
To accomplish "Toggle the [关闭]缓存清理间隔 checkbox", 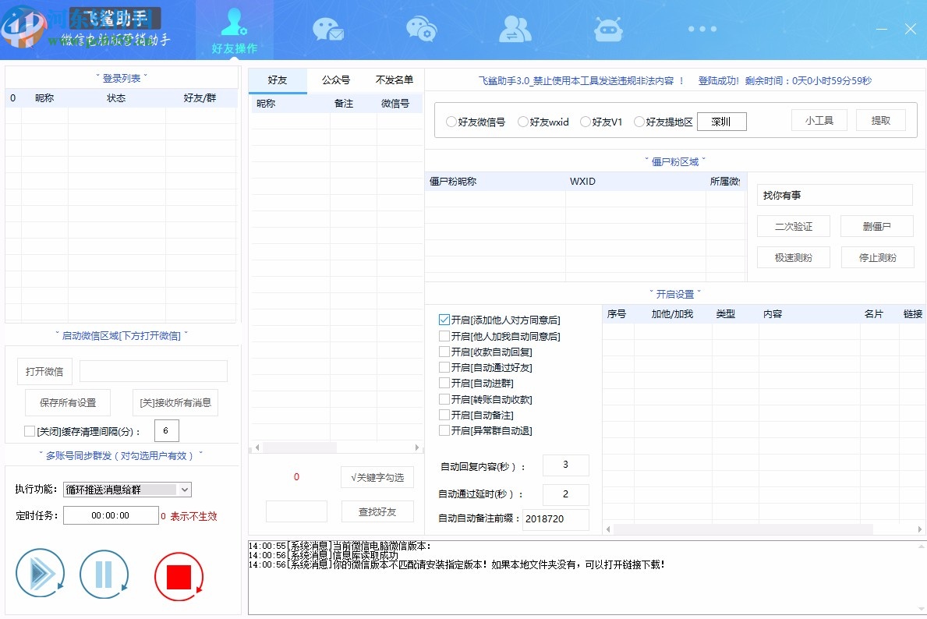I will 30,431.
